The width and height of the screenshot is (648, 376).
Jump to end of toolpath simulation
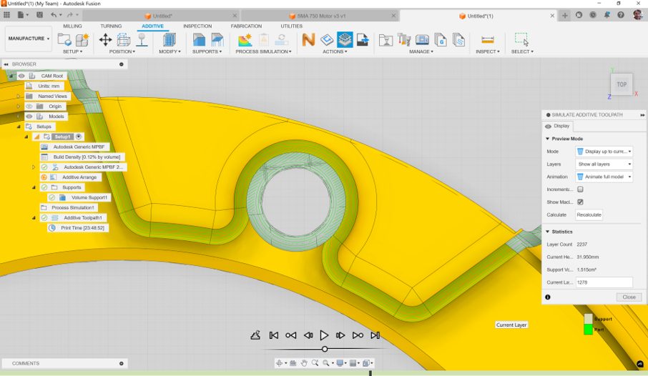coord(375,335)
